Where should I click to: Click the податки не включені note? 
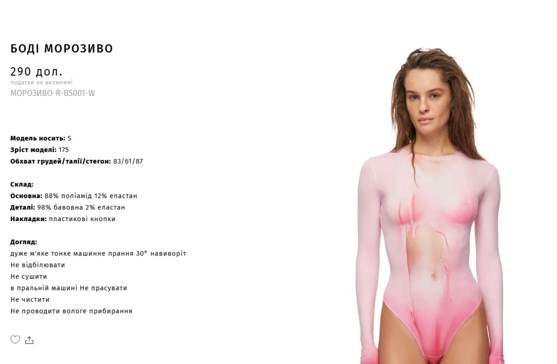pos(41,83)
